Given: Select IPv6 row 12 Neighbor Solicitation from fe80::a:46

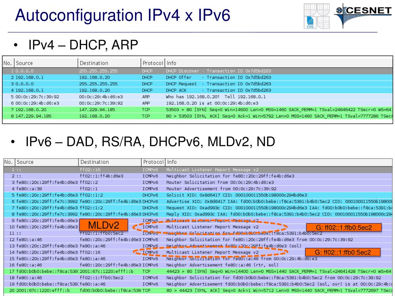Looking at the screenshot, I should coord(198,240).
